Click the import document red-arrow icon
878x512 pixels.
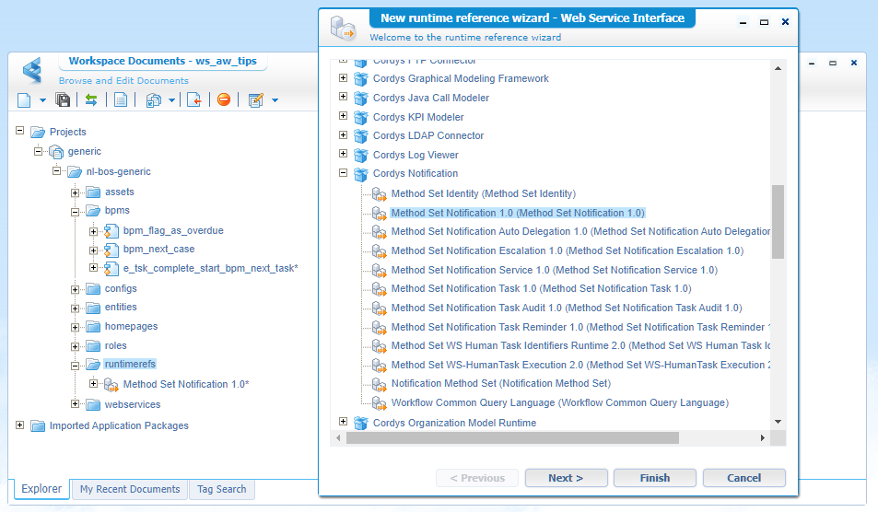click(193, 100)
